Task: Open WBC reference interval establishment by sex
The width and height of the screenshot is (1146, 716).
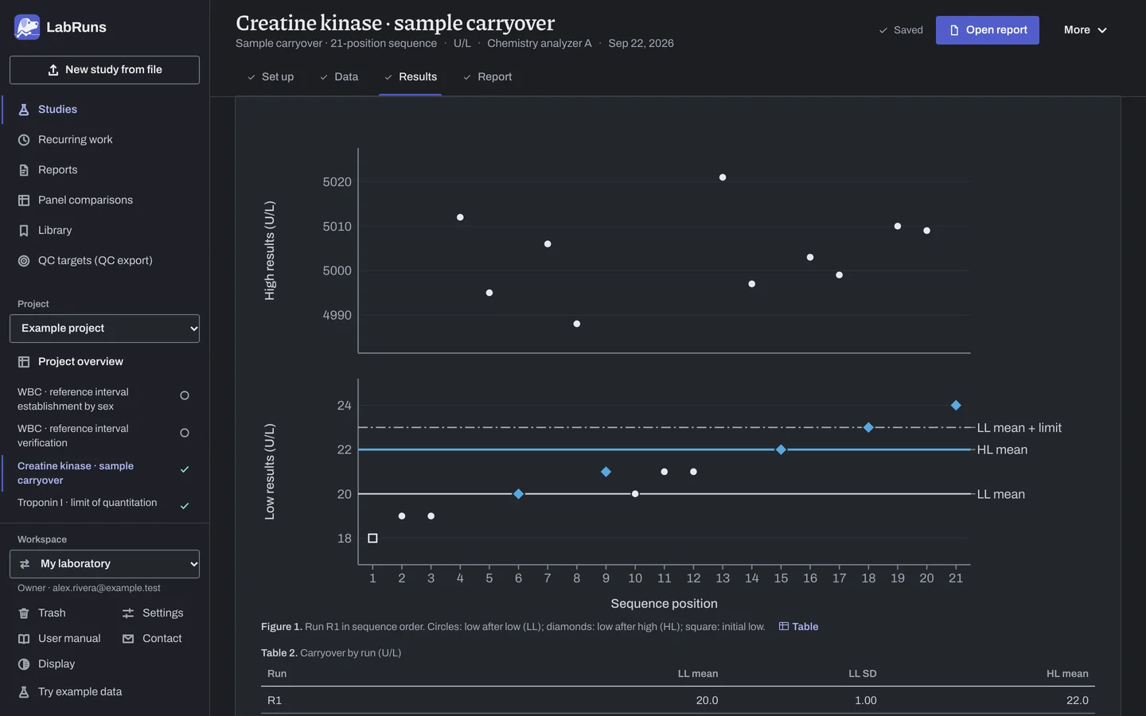Action: click(104, 399)
